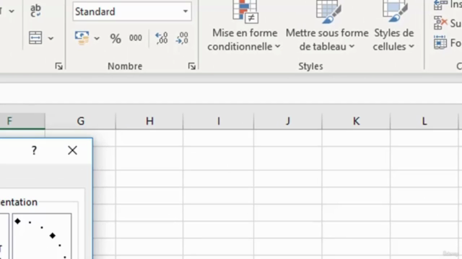Select column H header
This screenshot has height=259, width=462.
pyautogui.click(x=149, y=121)
